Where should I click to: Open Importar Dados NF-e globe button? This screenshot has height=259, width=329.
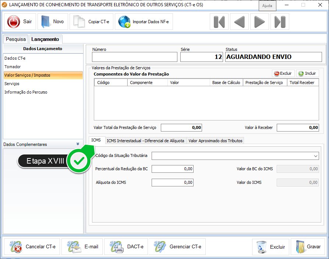click(144, 22)
